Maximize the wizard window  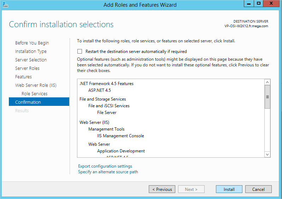pyautogui.click(x=259, y=4)
